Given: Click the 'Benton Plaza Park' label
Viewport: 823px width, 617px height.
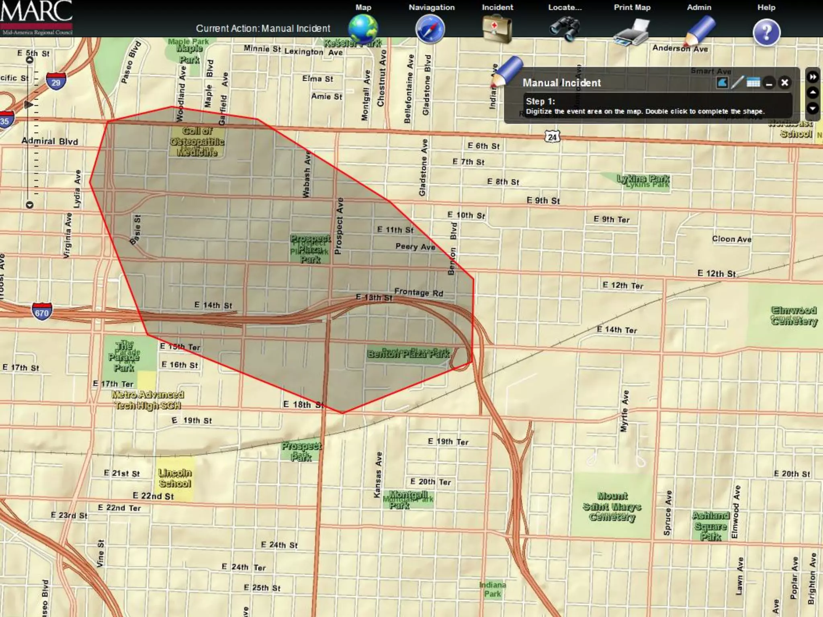Looking at the screenshot, I should 408,353.
